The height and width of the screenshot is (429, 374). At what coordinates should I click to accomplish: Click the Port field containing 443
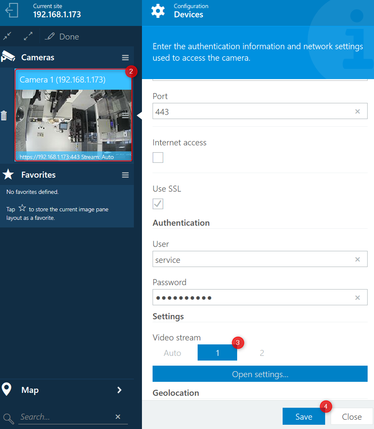260,111
